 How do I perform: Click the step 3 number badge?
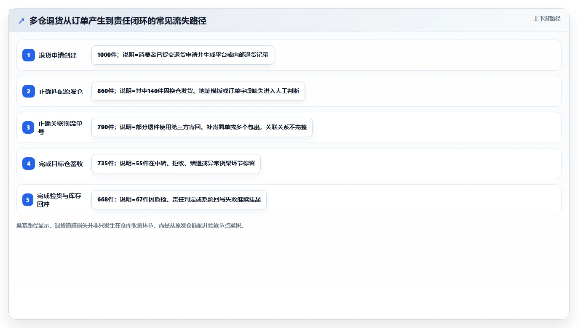(x=29, y=127)
